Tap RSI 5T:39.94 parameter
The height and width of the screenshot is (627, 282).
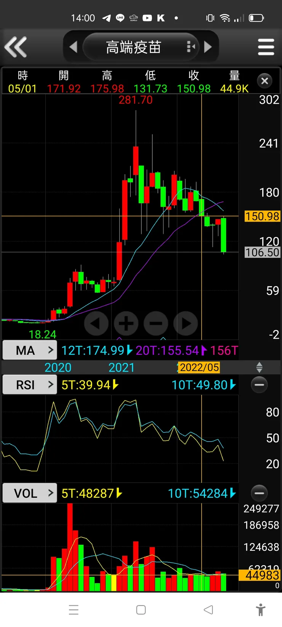90,385
